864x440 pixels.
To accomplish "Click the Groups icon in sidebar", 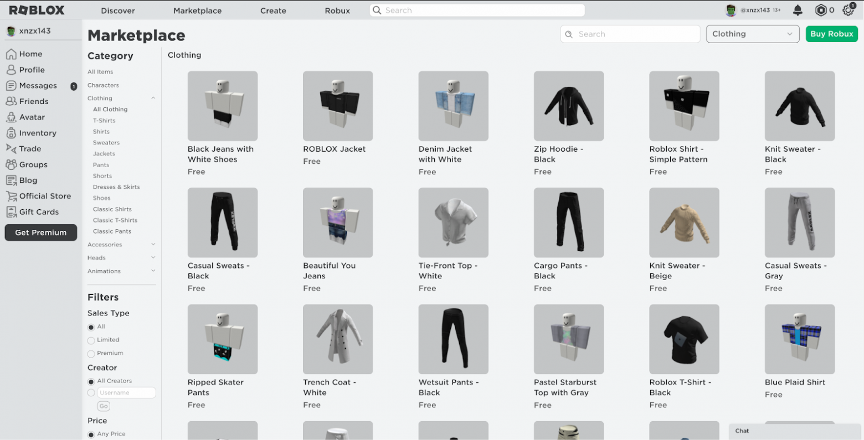I will click(x=11, y=164).
